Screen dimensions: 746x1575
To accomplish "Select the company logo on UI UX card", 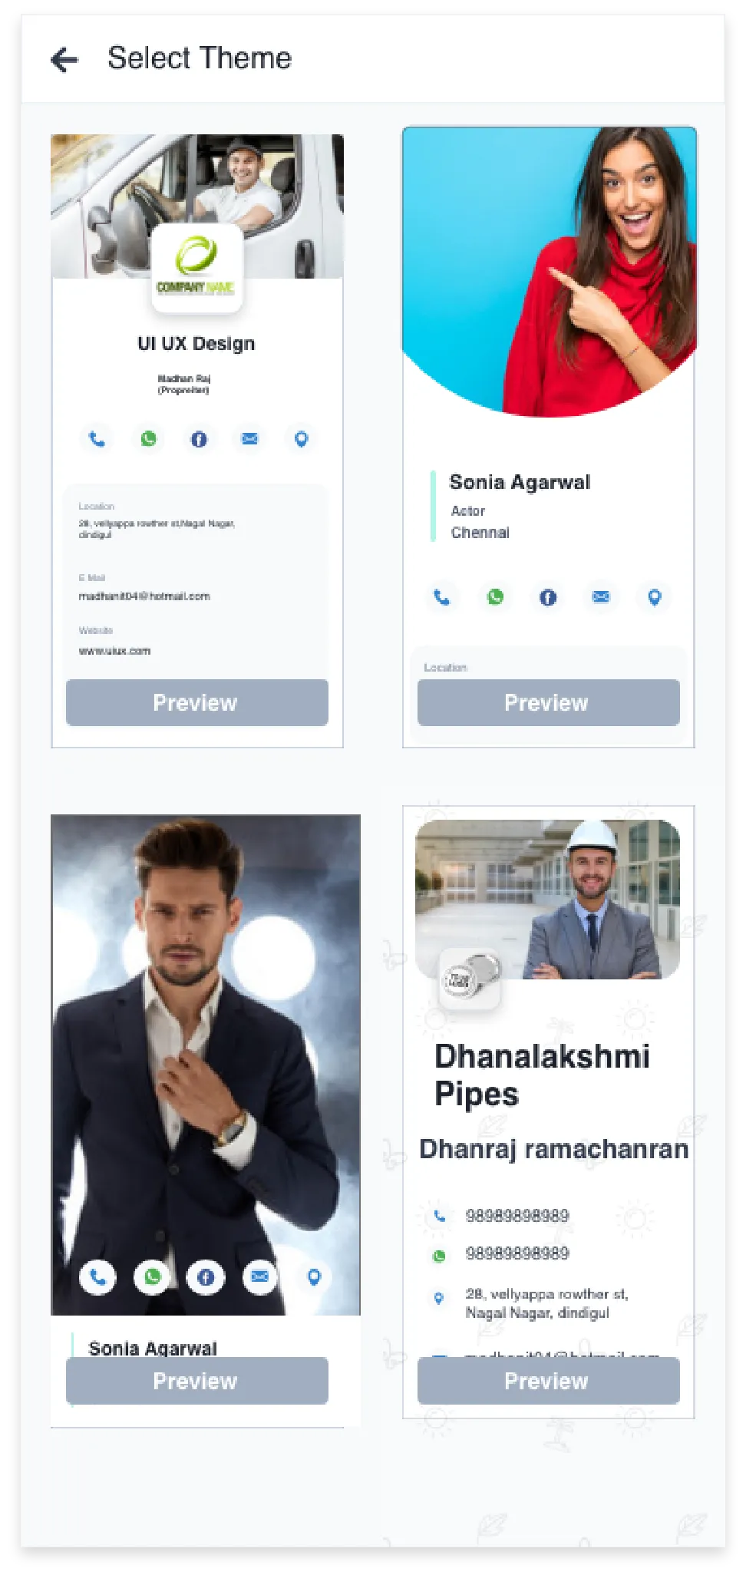I will coord(197,268).
